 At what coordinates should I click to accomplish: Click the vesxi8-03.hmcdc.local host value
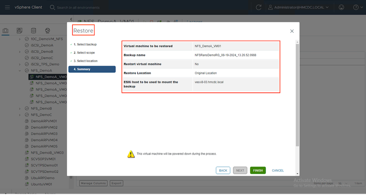tap(209, 82)
